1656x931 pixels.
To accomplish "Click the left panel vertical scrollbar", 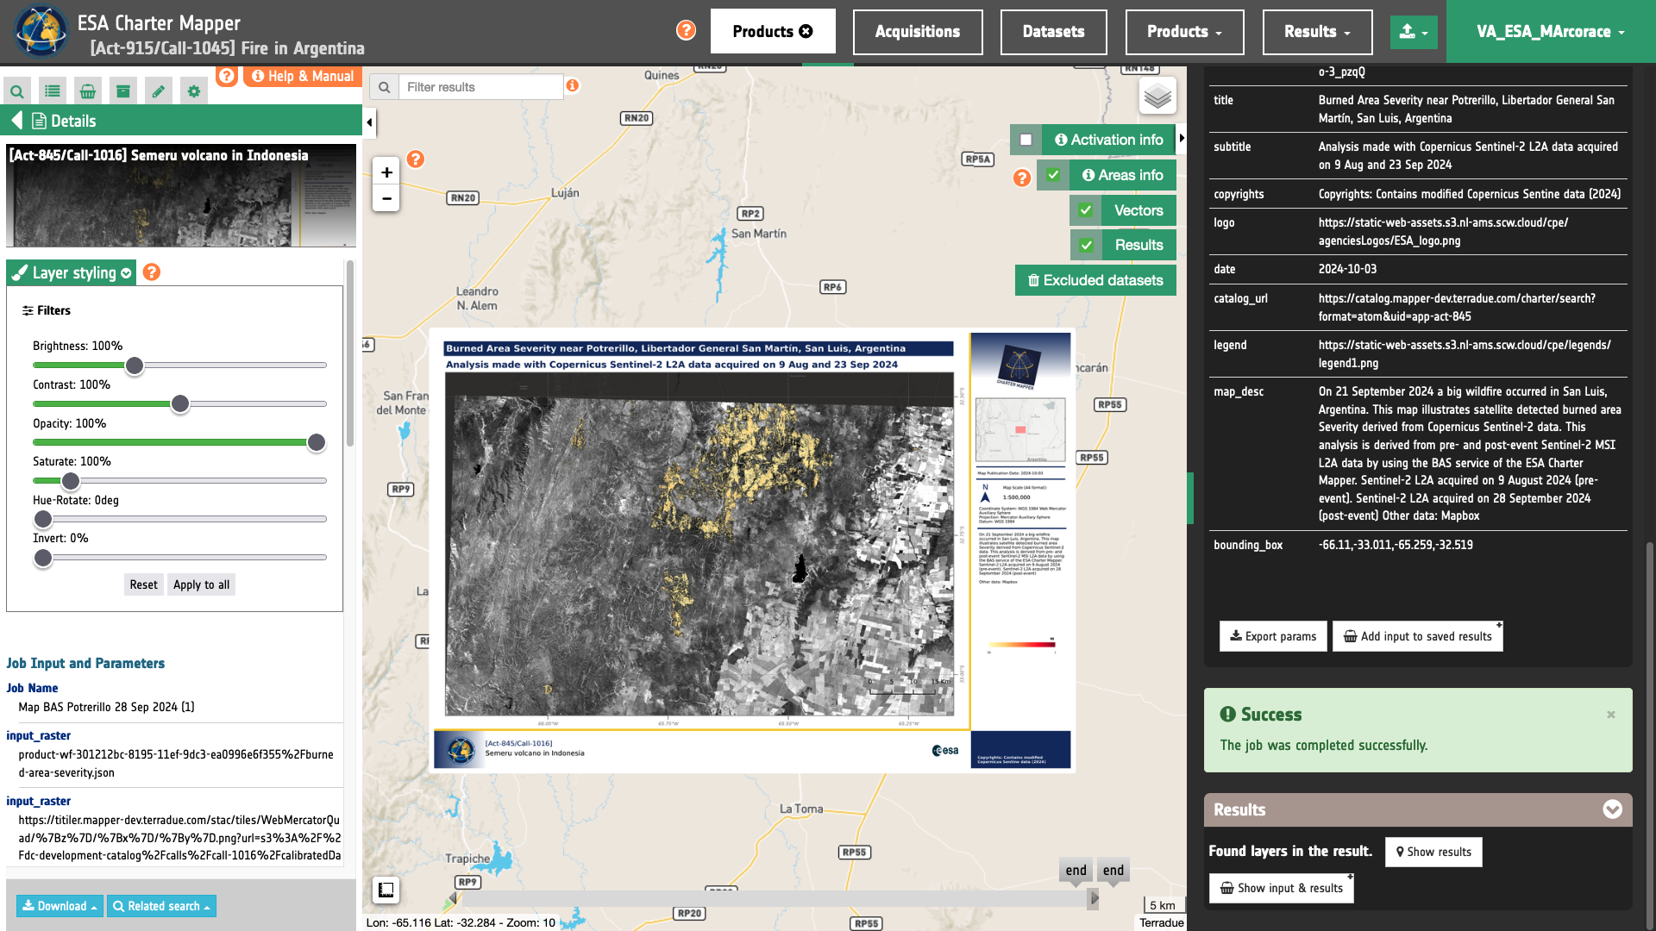I will pos(350,353).
